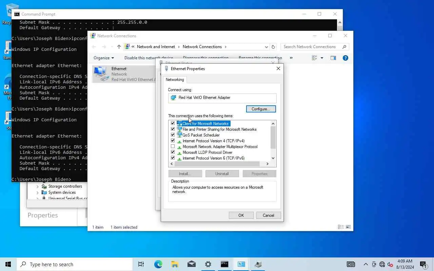This screenshot has height=271, width=434.
Task: Toggle Client for Microsoft Networks checkbox
Action: [173, 123]
